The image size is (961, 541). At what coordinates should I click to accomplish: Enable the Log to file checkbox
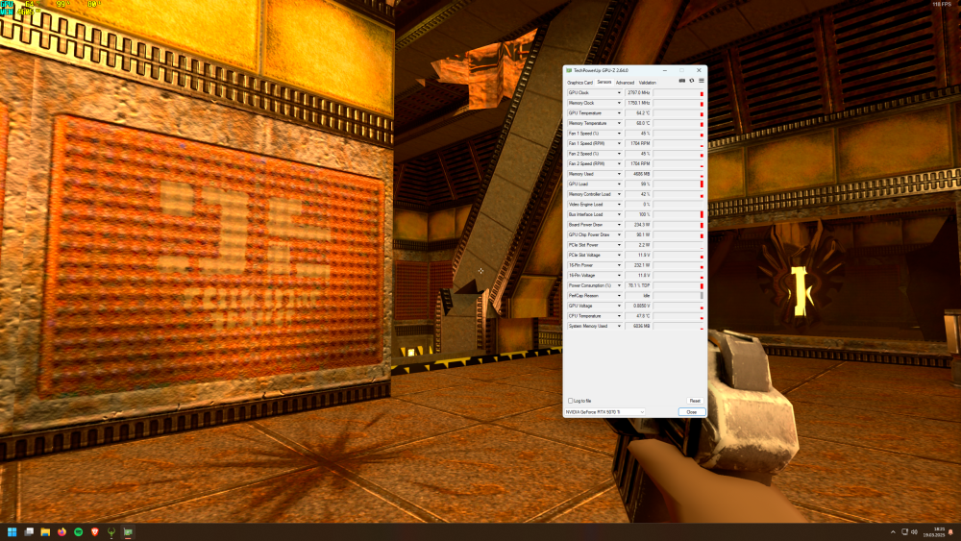coord(570,401)
